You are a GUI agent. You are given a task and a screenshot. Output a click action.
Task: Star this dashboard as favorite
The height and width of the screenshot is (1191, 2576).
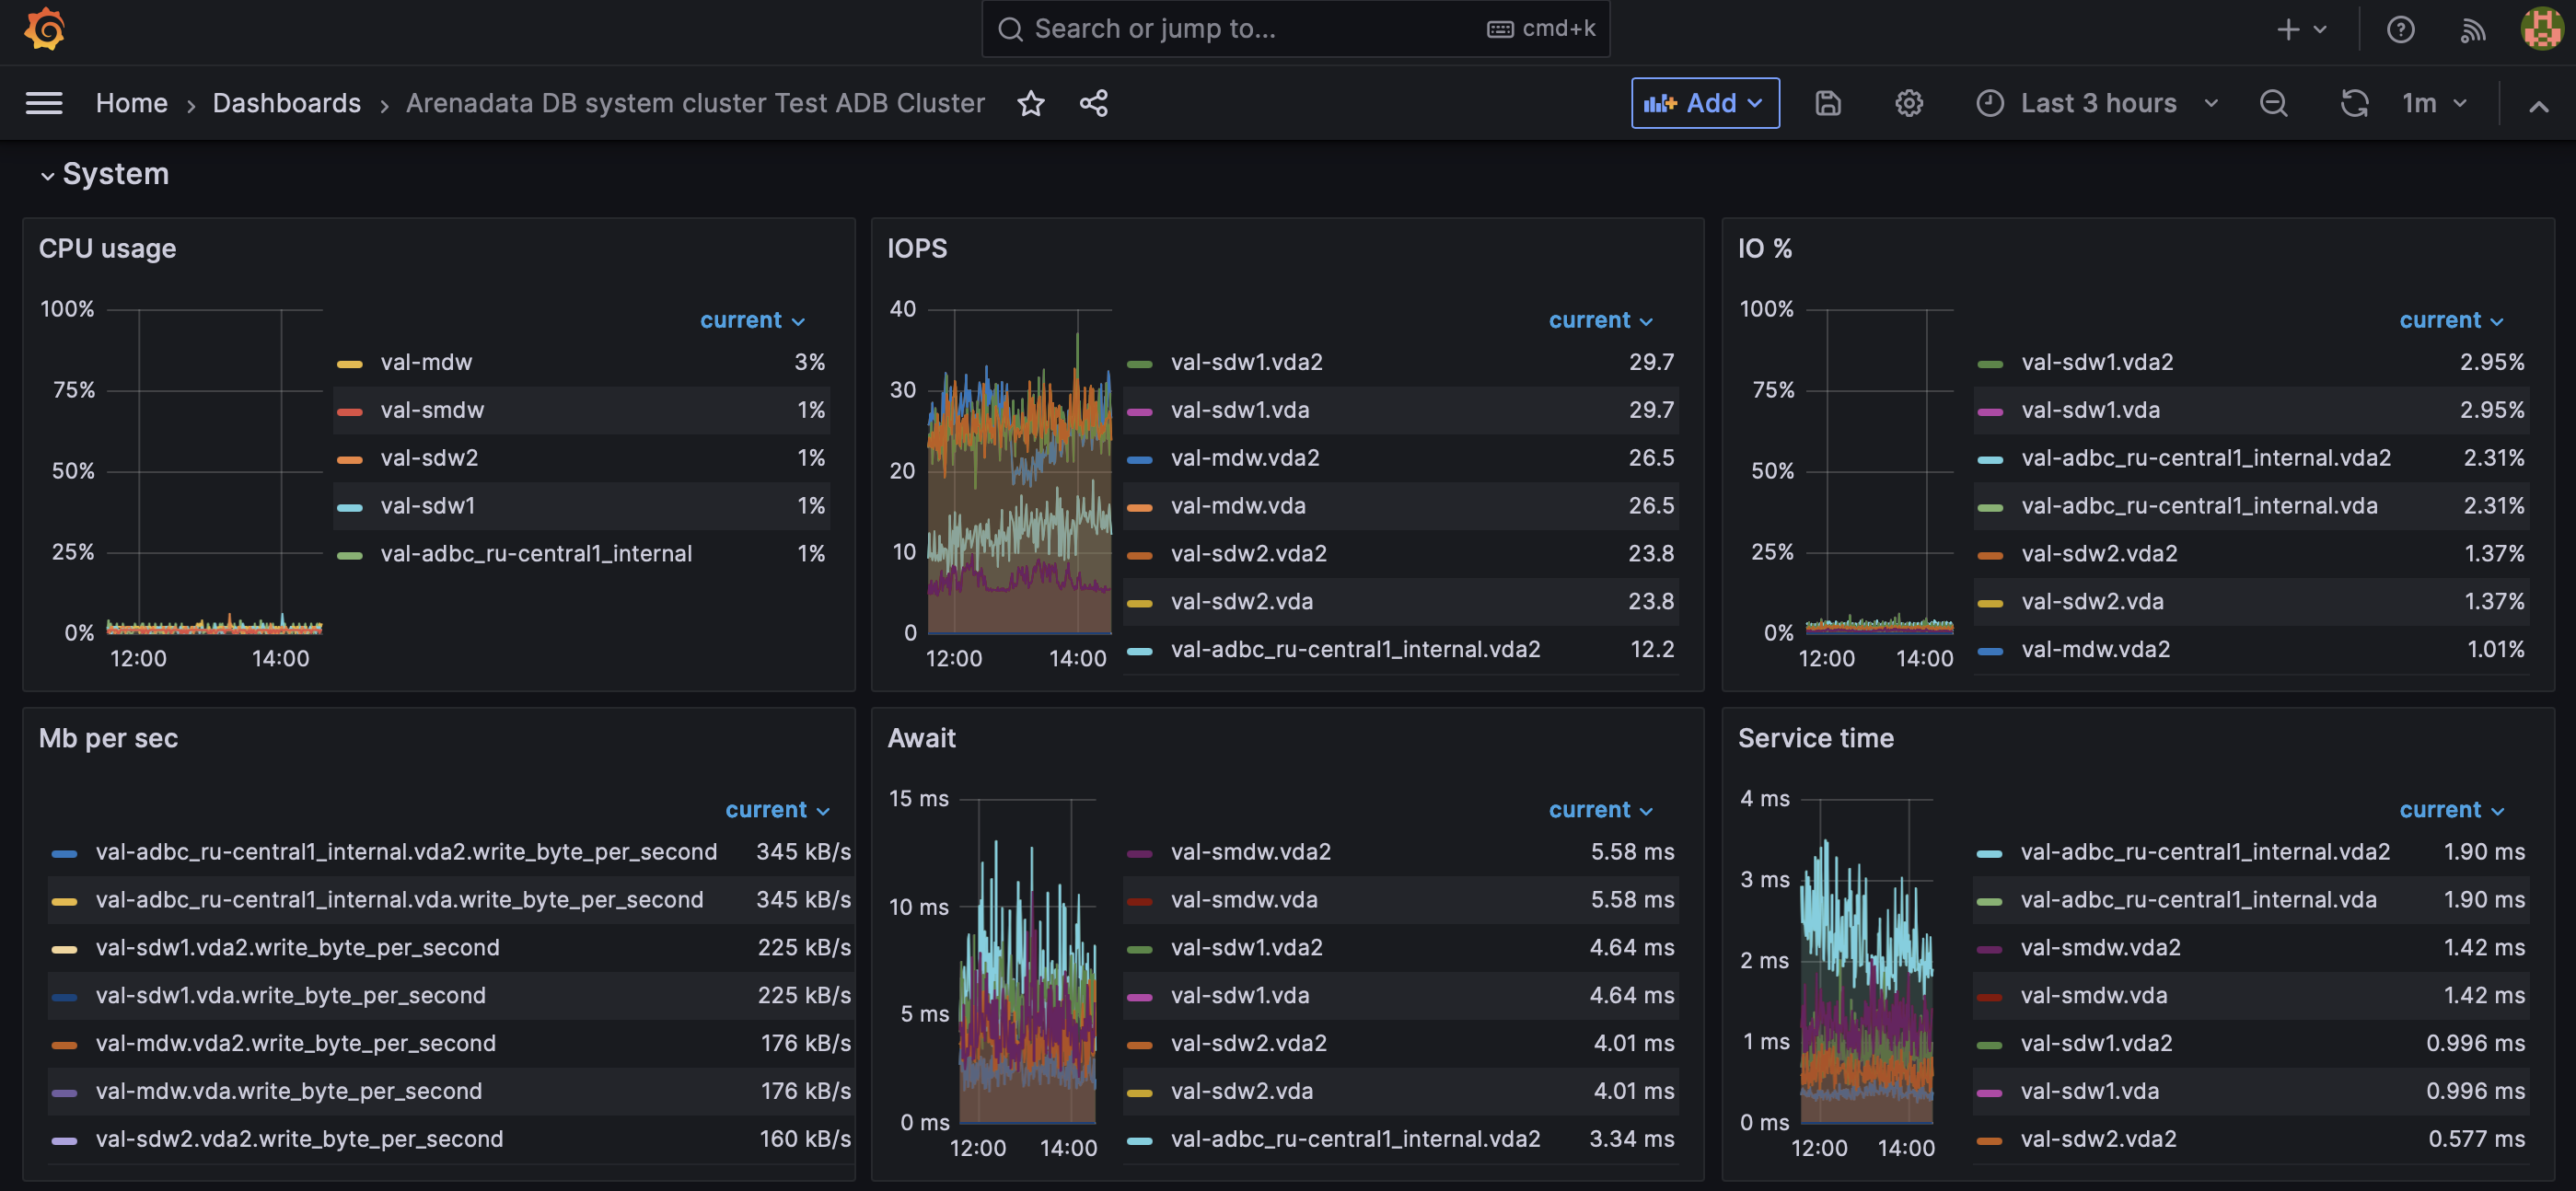point(1030,103)
